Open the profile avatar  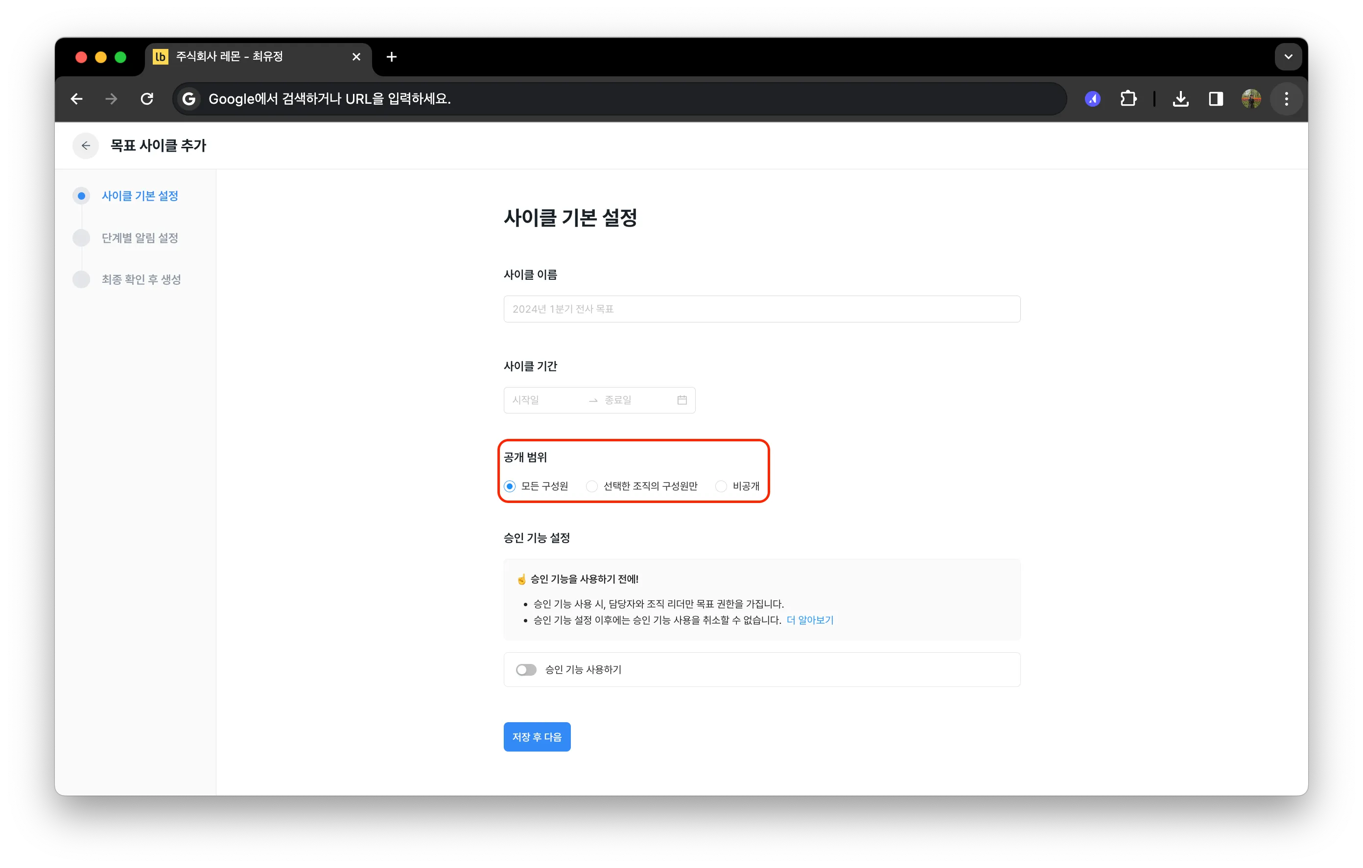[x=1251, y=99]
